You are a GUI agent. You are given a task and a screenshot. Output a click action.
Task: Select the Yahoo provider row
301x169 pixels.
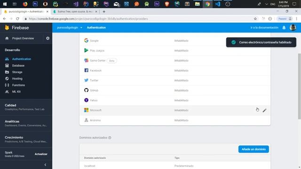coord(175,100)
